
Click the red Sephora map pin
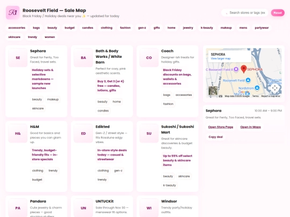(244, 69)
